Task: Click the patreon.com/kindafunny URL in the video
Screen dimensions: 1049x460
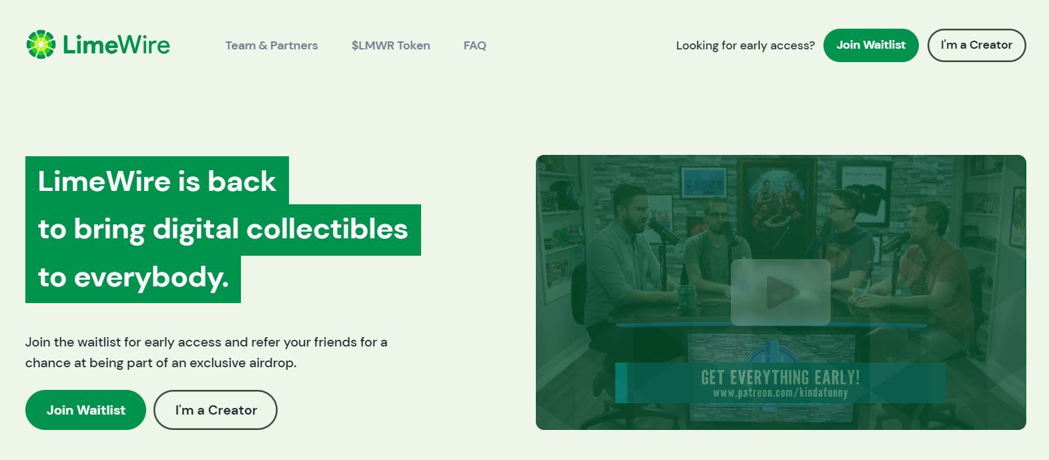Action: click(x=780, y=393)
